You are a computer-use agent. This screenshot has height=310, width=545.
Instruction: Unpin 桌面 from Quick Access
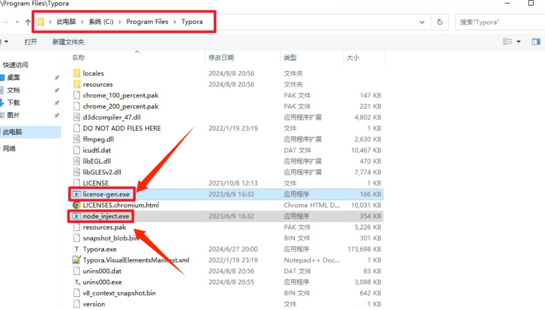(x=57, y=77)
